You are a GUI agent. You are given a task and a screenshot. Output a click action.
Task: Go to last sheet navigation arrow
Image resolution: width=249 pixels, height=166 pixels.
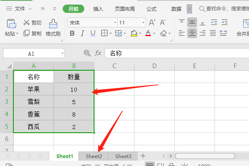coord(40,156)
